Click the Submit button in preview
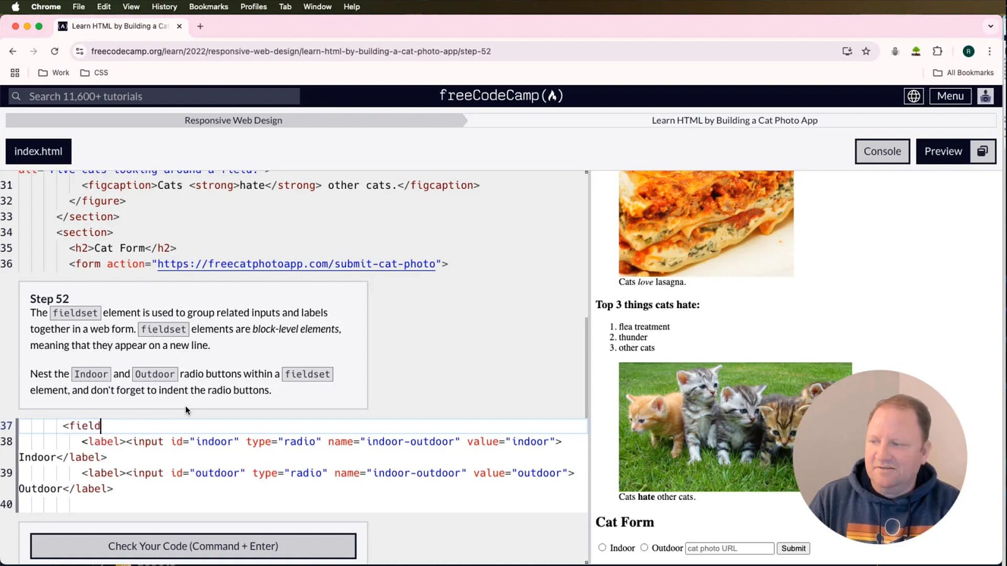The height and width of the screenshot is (566, 1007). click(793, 548)
